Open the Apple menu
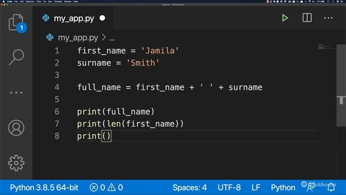The width and height of the screenshot is (346, 195). pos(3,2)
